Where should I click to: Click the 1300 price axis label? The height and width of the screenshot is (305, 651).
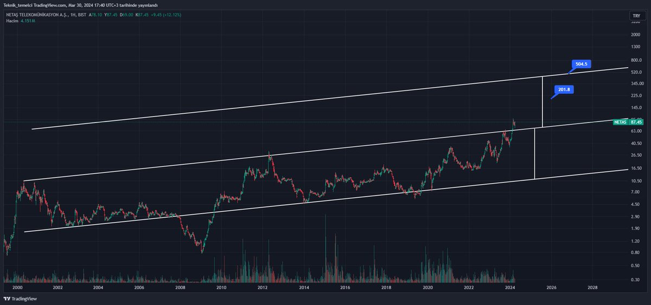click(x=636, y=47)
